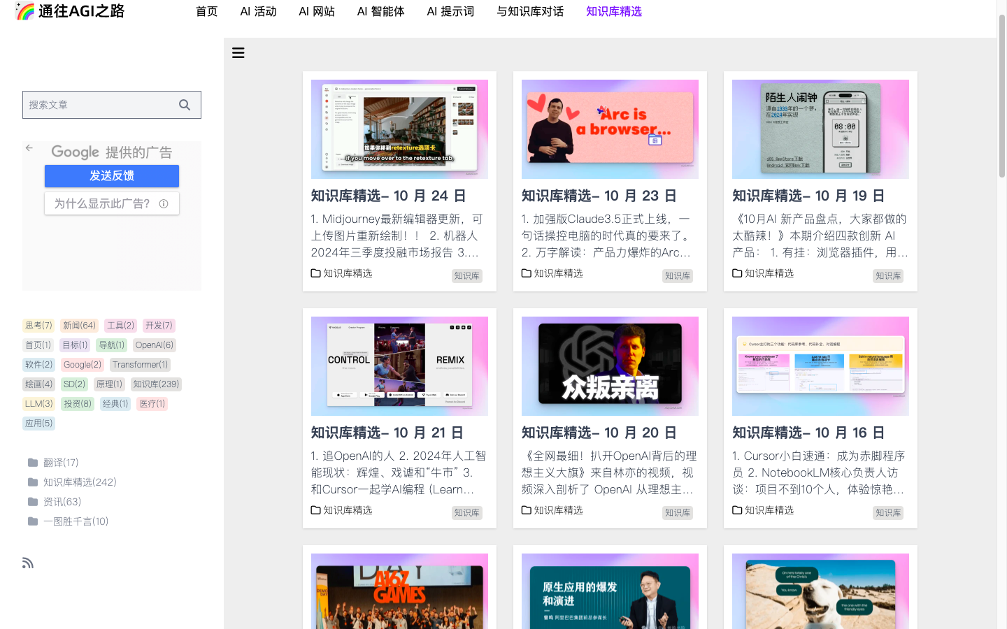
Task: Open the Arc browser thumbnail for 10 月 23 日
Action: (610, 129)
